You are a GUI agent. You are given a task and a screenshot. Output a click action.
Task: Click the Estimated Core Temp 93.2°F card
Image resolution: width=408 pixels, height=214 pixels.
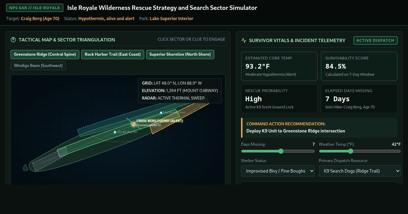click(x=279, y=66)
